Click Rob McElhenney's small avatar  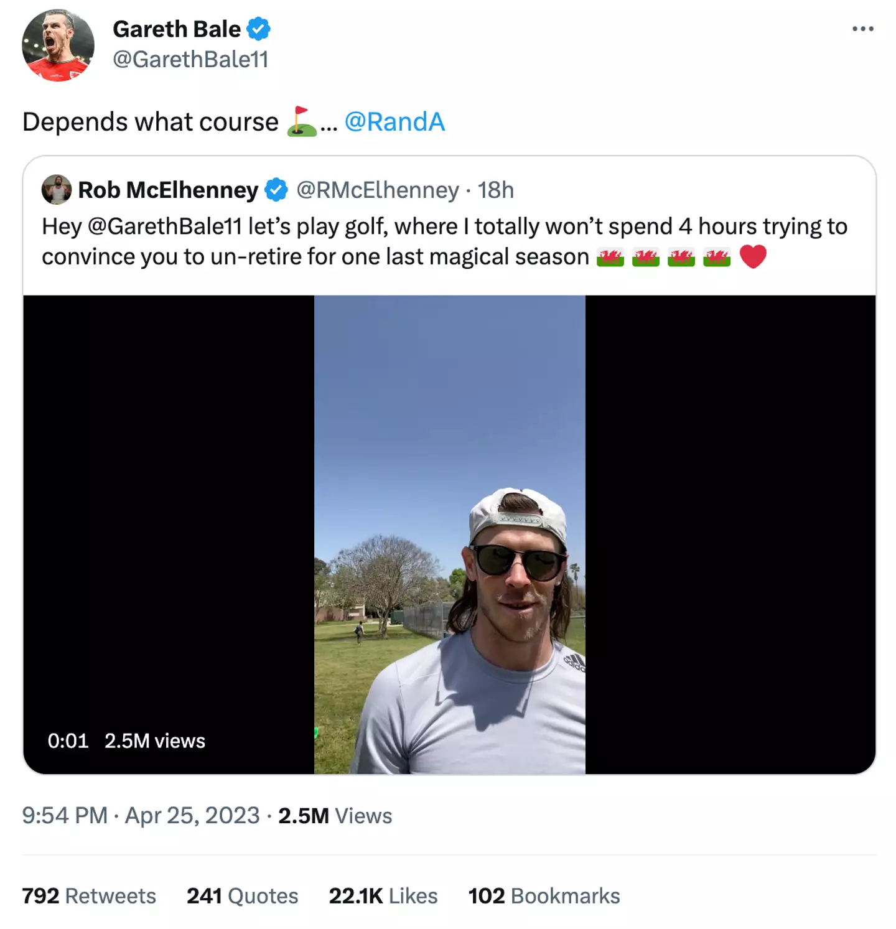point(57,190)
